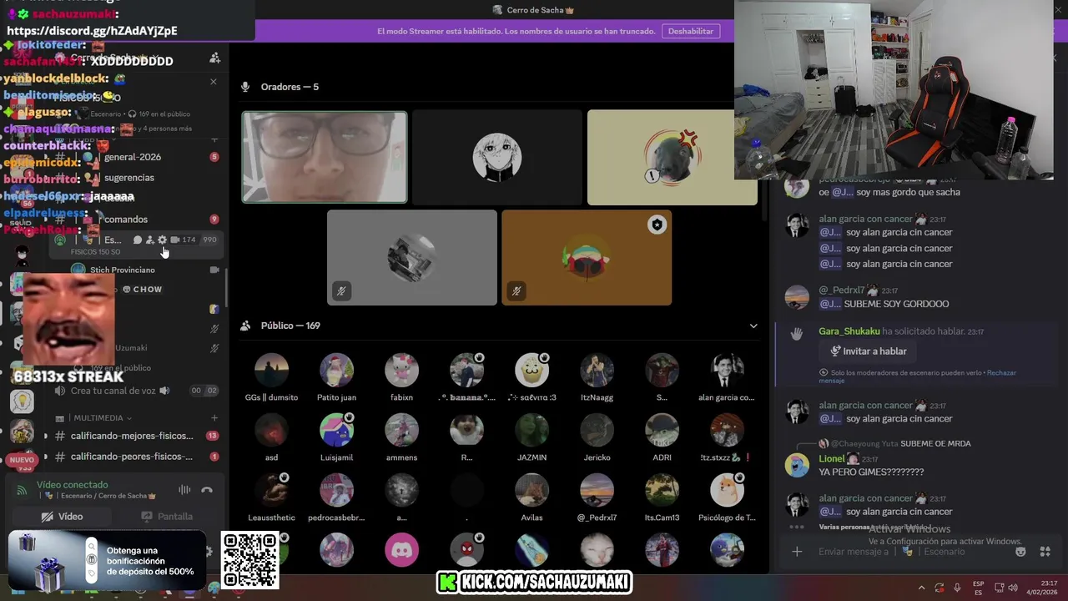Open audience member Its.Cam13 avatar
1068x601 pixels.
tap(662, 490)
